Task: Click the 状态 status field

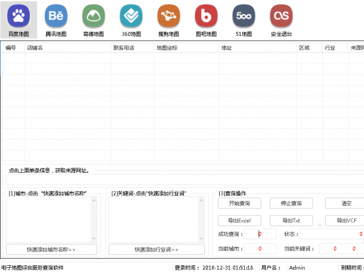Action: coord(332,234)
